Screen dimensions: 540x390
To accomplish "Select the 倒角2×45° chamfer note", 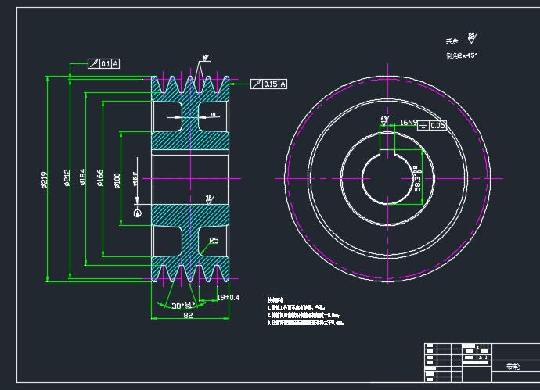I will pos(462,55).
